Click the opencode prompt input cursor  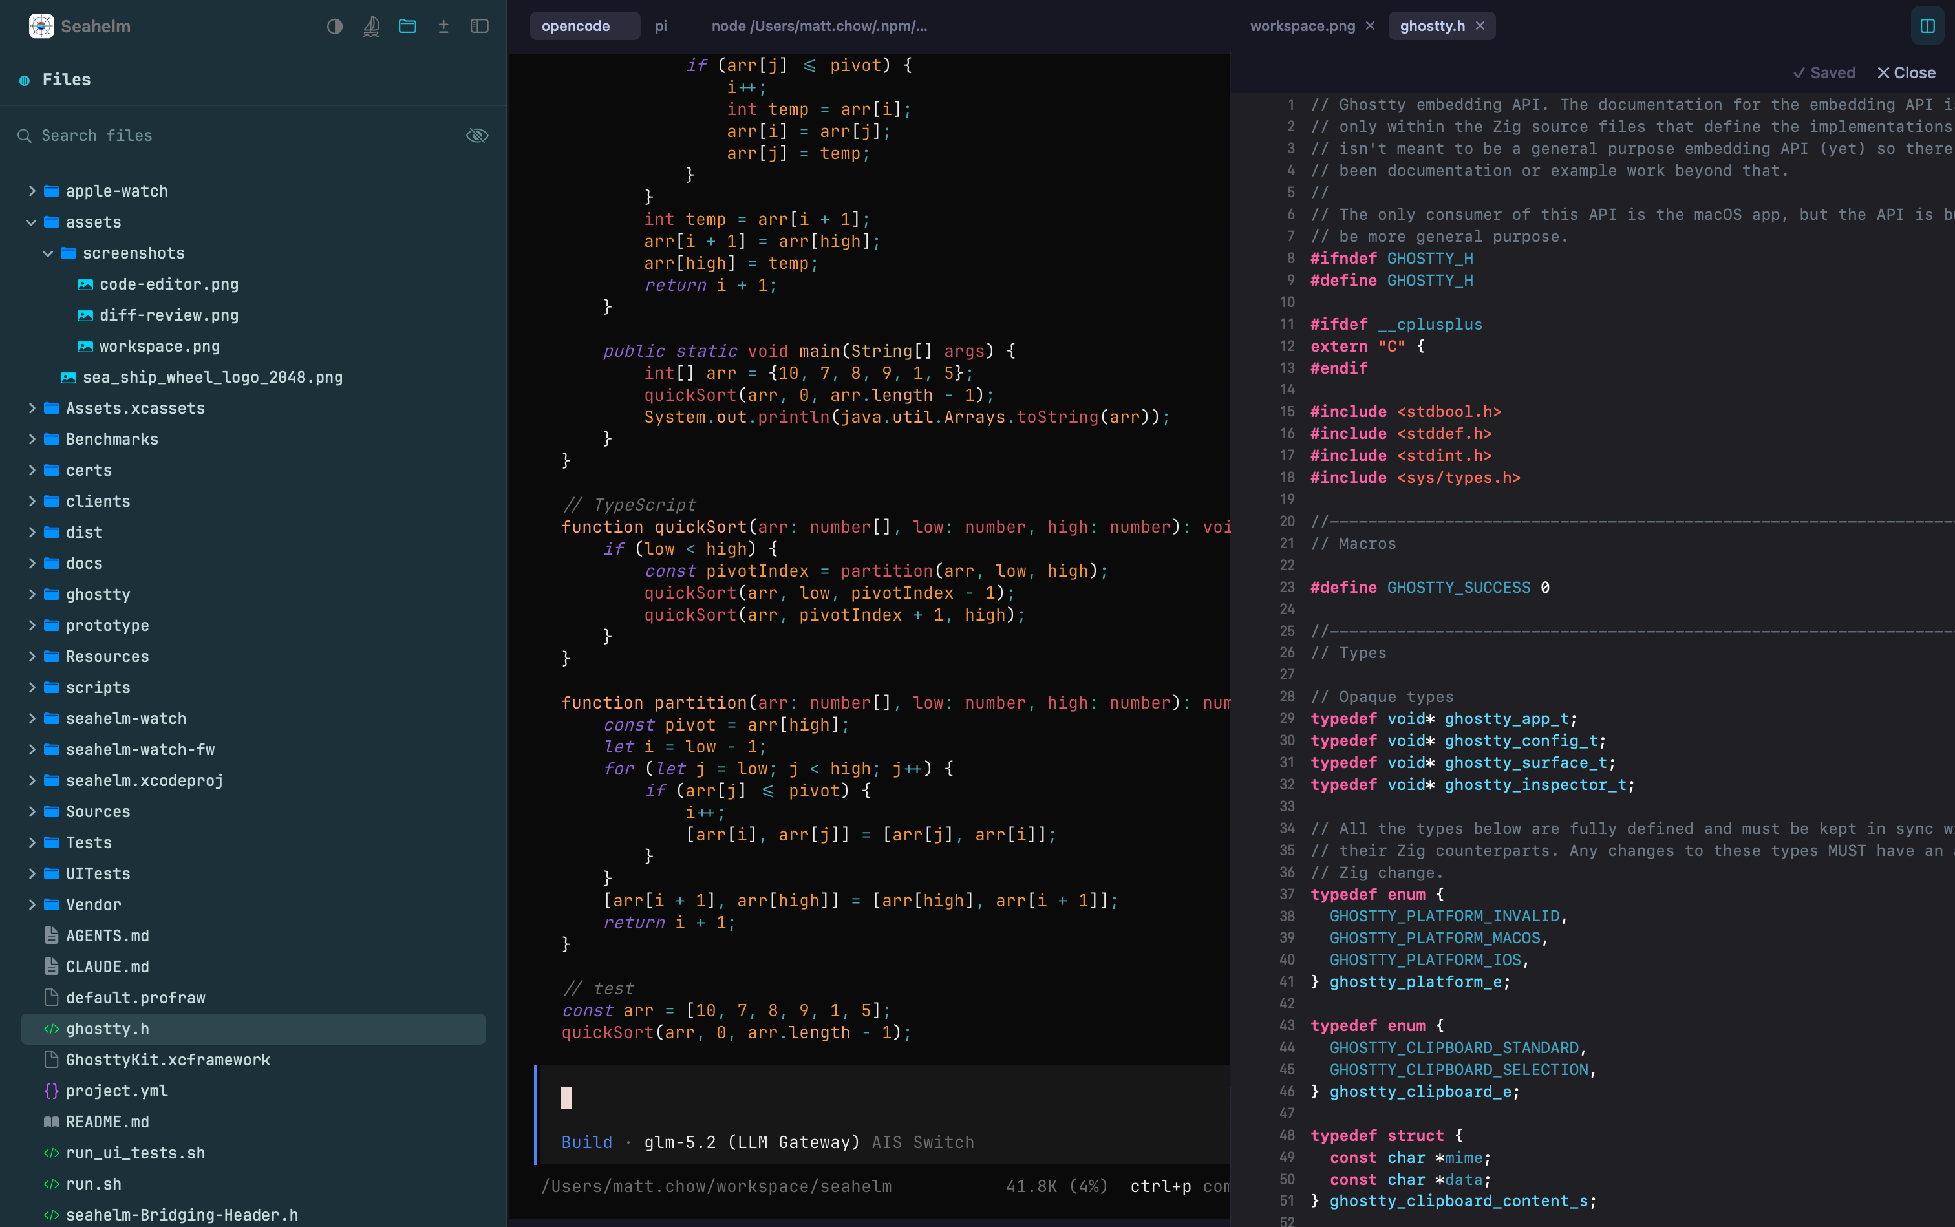click(566, 1098)
